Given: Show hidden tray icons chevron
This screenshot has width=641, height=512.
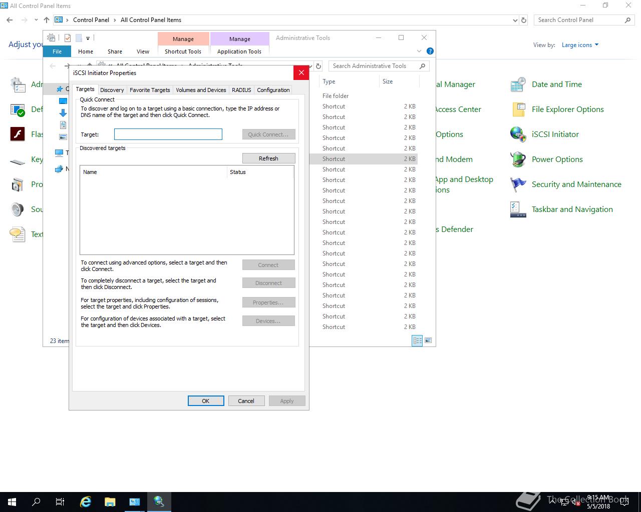Looking at the screenshot, I should pyautogui.click(x=552, y=501).
